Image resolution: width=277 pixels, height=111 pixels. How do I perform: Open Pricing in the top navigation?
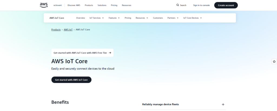pyautogui.click(x=114, y=5)
